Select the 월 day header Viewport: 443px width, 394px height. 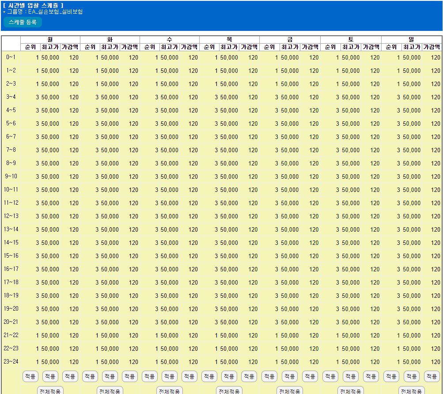(50, 40)
